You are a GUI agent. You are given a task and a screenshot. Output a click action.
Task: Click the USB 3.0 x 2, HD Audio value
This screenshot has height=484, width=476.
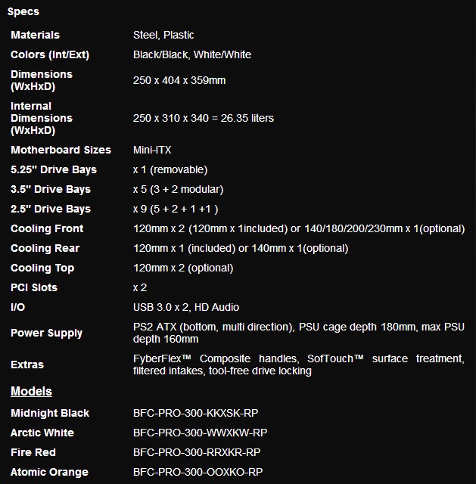coord(186,307)
